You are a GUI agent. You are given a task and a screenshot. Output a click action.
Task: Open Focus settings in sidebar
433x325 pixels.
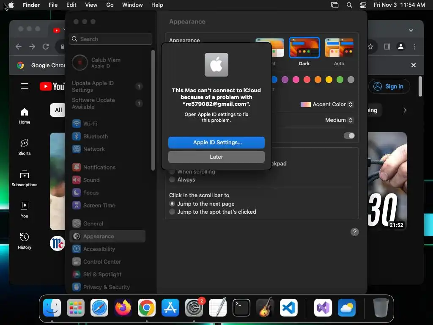(108, 193)
